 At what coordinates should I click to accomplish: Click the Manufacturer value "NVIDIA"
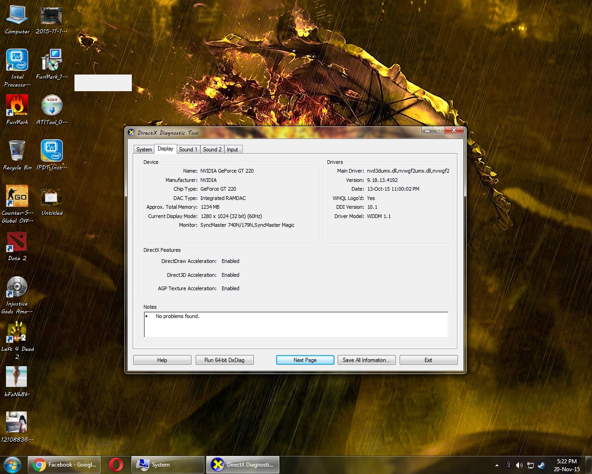click(x=209, y=180)
